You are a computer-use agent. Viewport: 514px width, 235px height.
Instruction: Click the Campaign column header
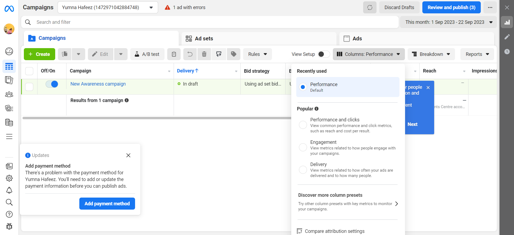pyautogui.click(x=80, y=71)
